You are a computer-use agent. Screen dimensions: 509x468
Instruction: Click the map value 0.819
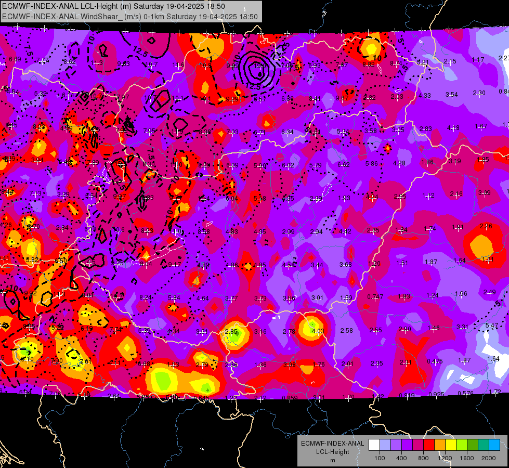click(407, 395)
